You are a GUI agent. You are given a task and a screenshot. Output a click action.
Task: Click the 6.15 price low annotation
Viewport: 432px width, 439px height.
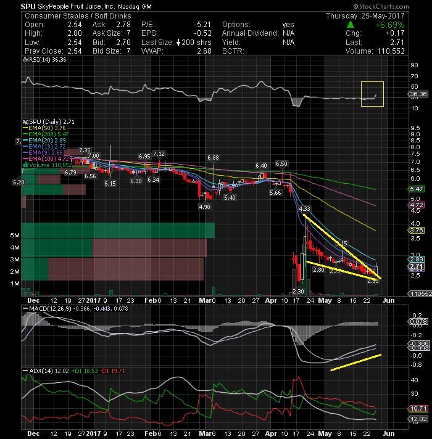pos(110,184)
